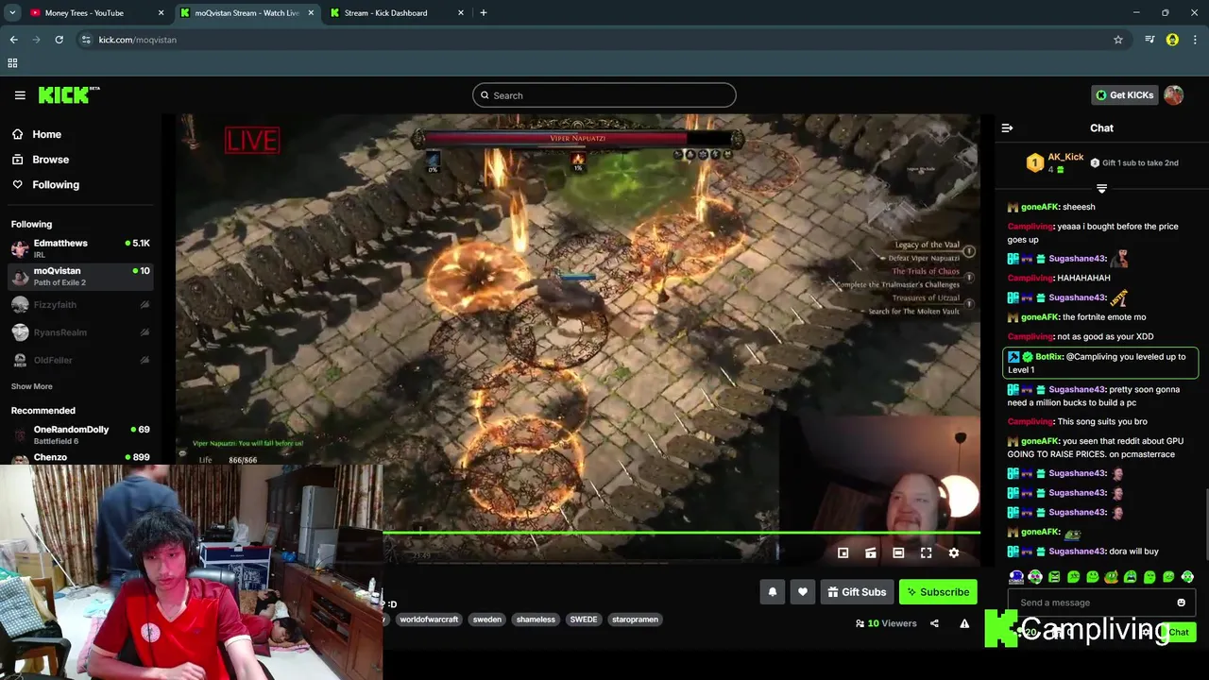This screenshot has height=680, width=1209.
Task: Click the SWEDE tag
Action: tap(583, 620)
